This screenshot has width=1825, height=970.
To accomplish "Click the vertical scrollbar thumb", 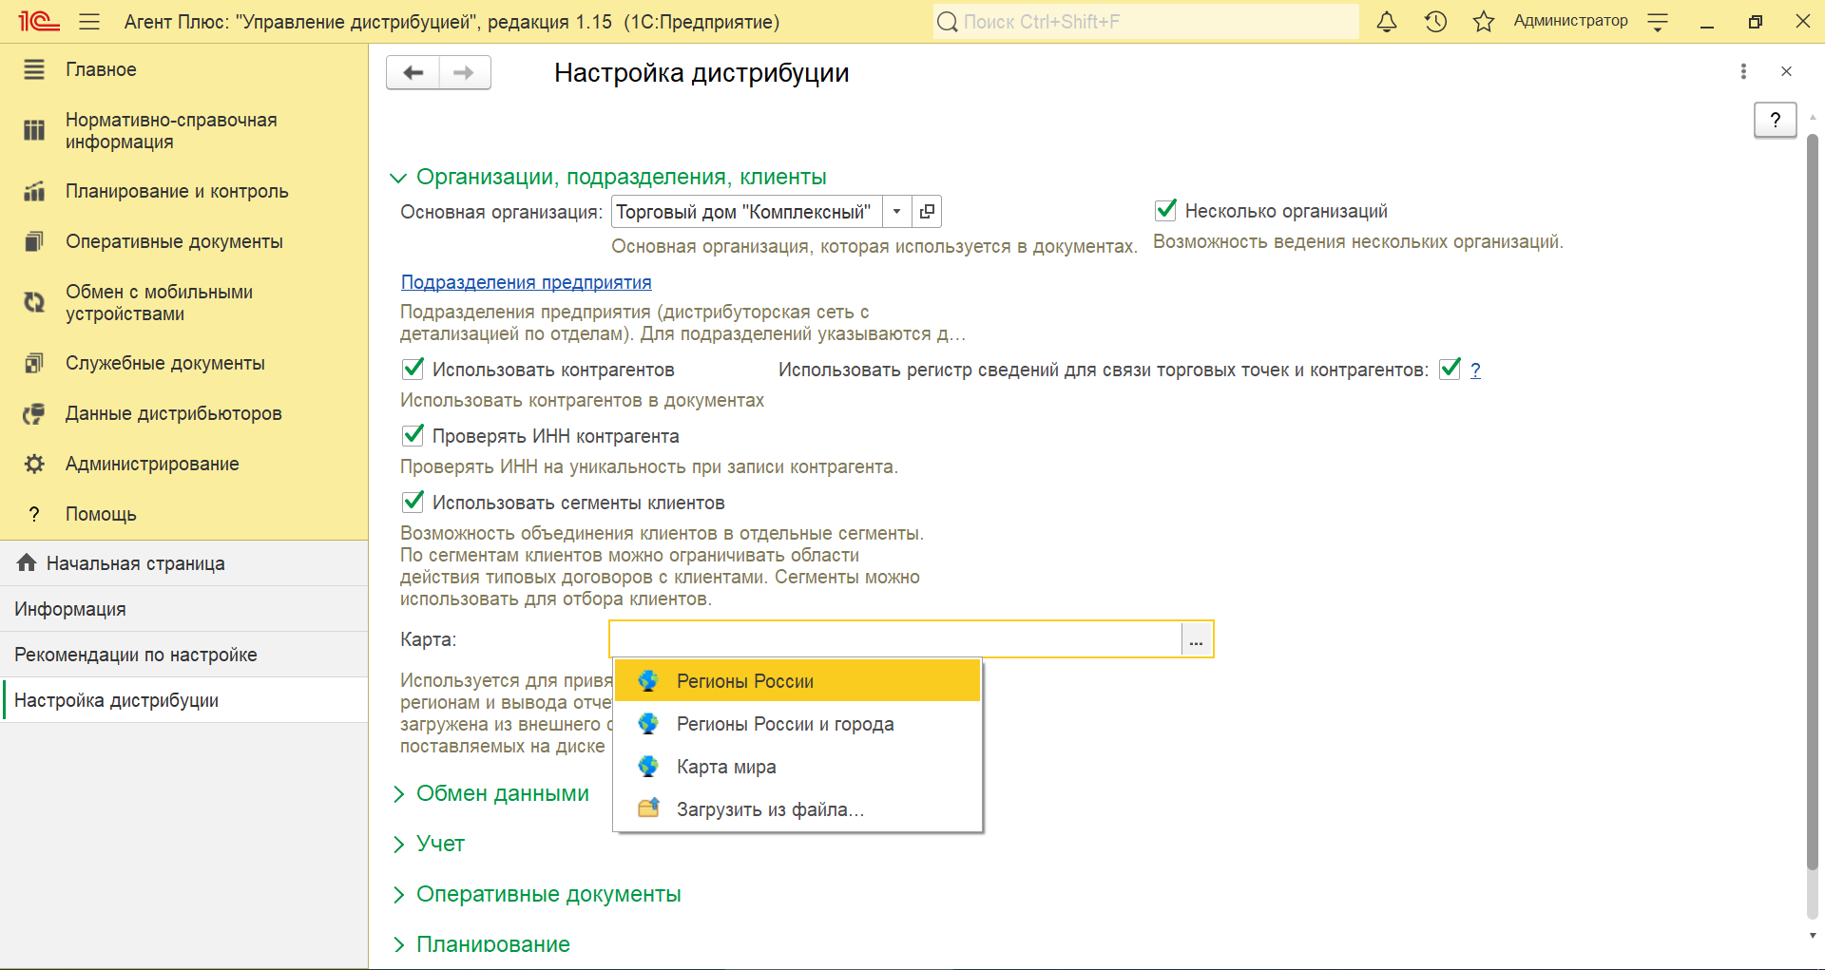I will click(1813, 502).
